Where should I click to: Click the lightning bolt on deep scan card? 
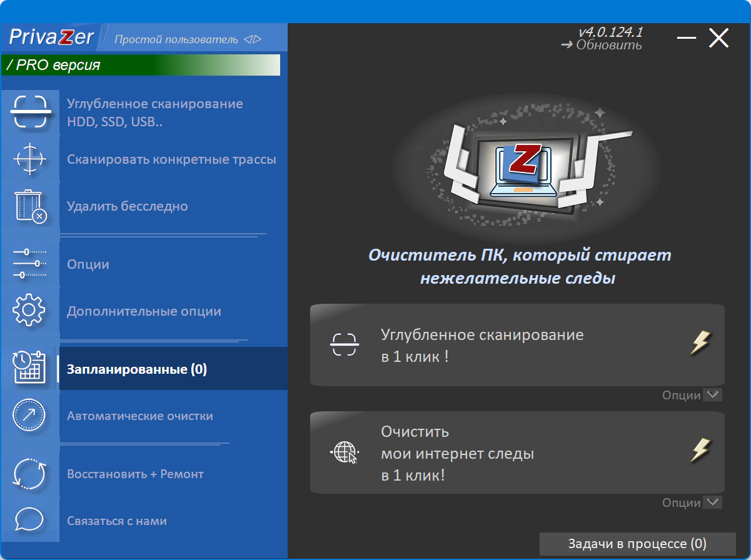click(x=700, y=342)
